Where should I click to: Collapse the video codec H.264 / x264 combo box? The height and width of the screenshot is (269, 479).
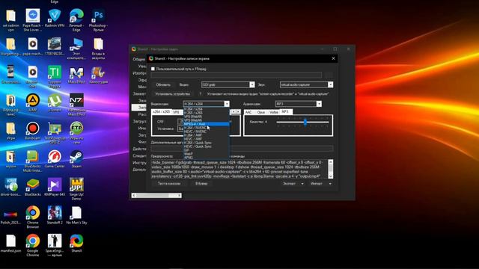pyautogui.click(x=226, y=104)
